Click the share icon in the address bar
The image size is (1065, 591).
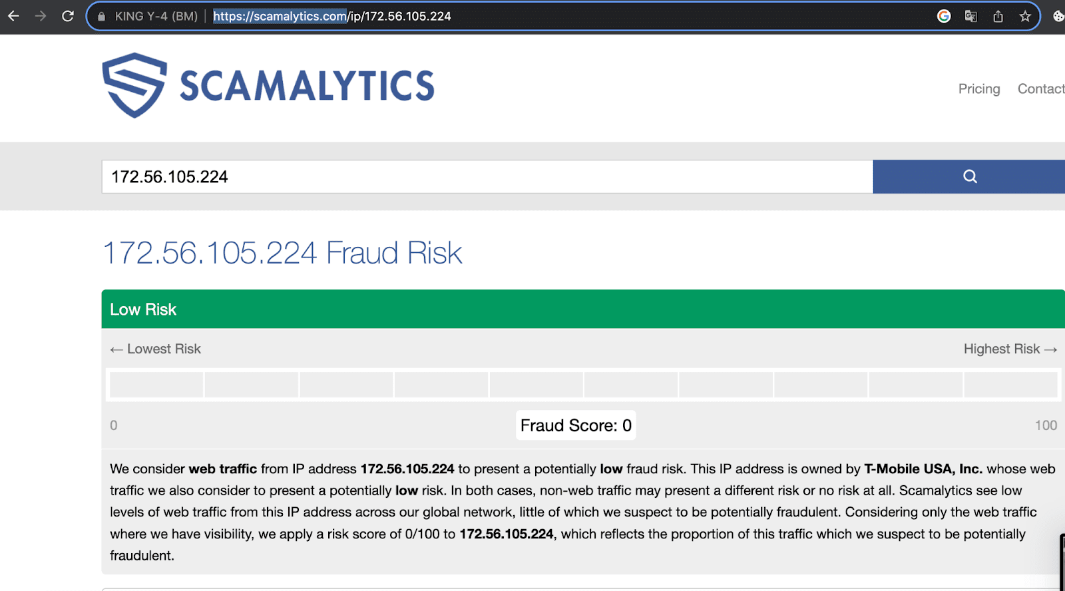pos(998,16)
